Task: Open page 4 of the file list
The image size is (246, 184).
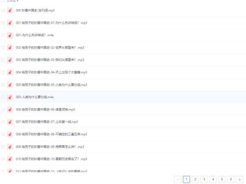Action: point(213,179)
